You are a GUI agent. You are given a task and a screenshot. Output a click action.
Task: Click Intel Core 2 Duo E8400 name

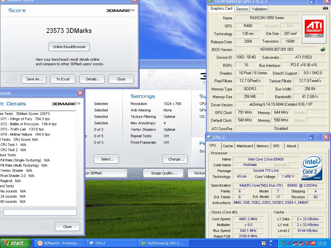[x=266, y=159]
